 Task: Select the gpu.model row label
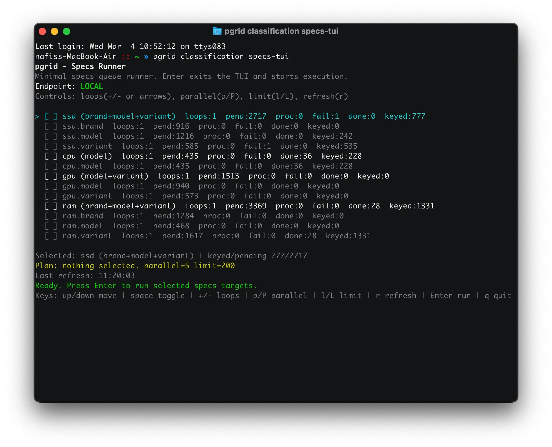coord(83,186)
